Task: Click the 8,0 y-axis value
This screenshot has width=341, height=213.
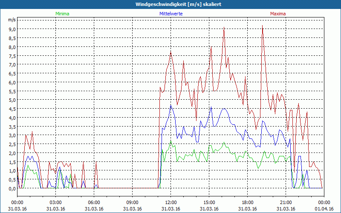Action: [x=12, y=47]
